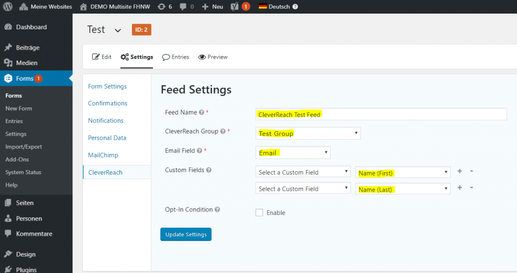Image resolution: width=517 pixels, height=273 pixels.
Task: Click help icon beside Opt-In Condition
Action: click(217, 210)
